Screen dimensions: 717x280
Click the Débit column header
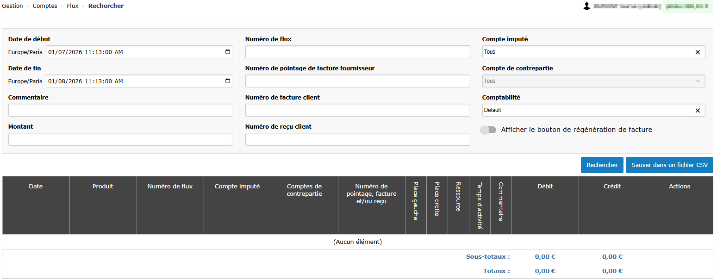545,187
